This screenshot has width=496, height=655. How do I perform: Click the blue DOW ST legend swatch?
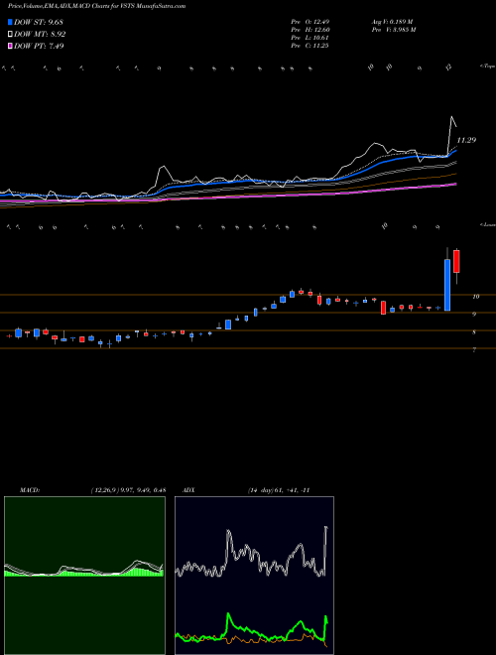pos(11,22)
